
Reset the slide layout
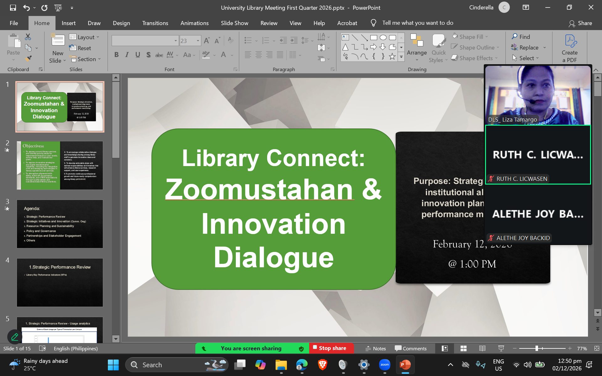tap(80, 48)
